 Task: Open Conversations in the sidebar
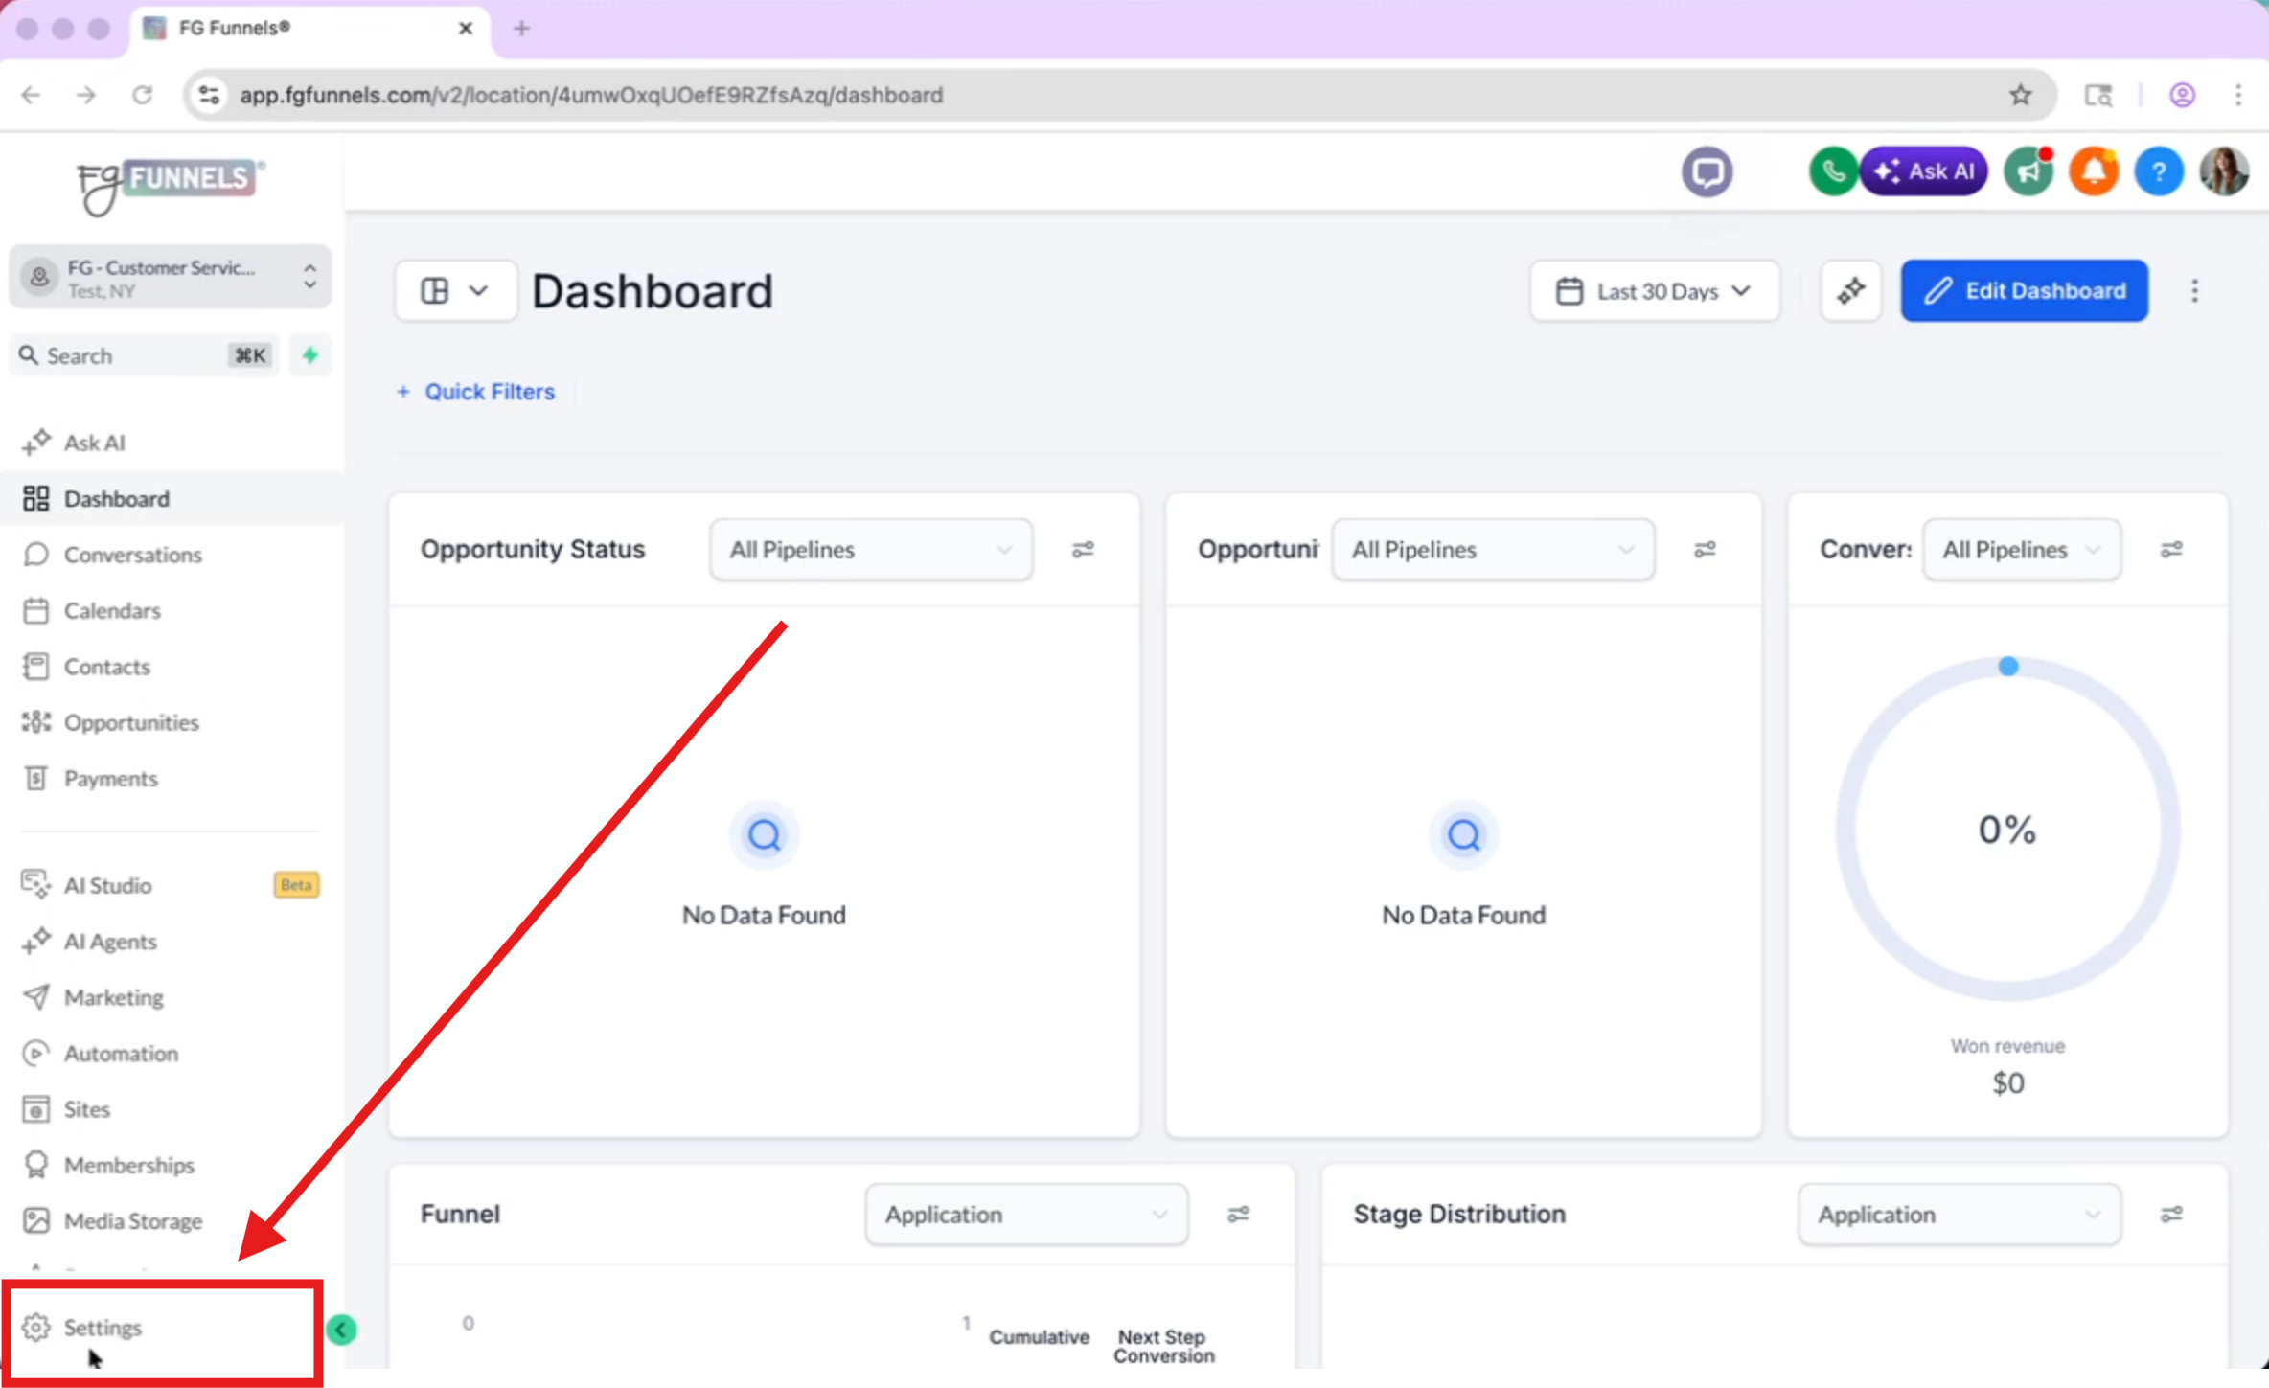point(171,555)
